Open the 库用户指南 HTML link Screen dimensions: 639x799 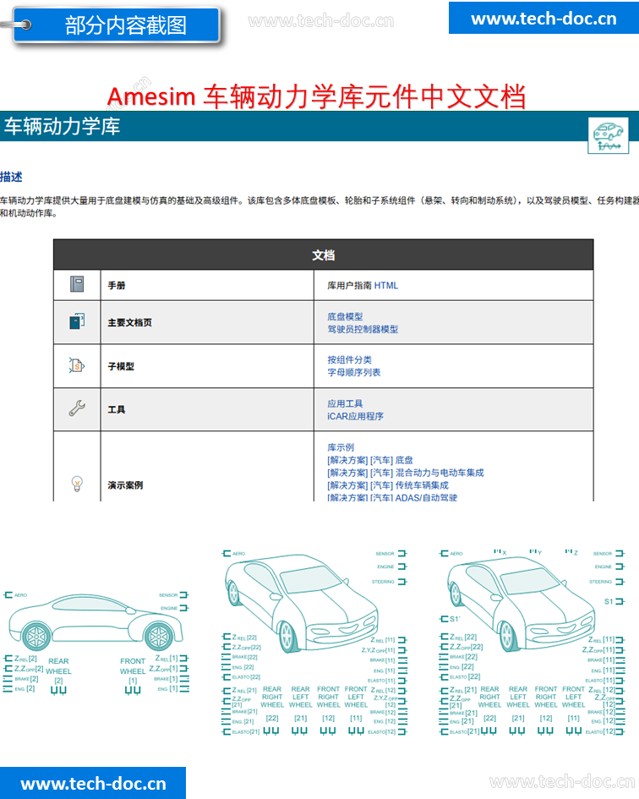[x=363, y=286]
